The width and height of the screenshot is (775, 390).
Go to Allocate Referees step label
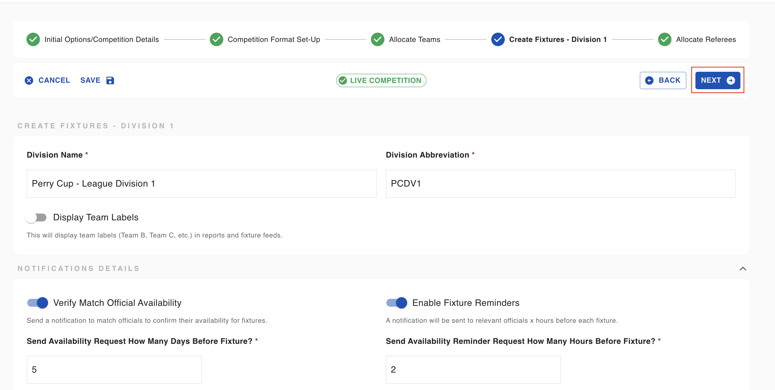point(706,39)
